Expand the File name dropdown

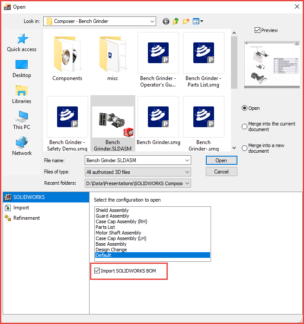click(x=187, y=160)
